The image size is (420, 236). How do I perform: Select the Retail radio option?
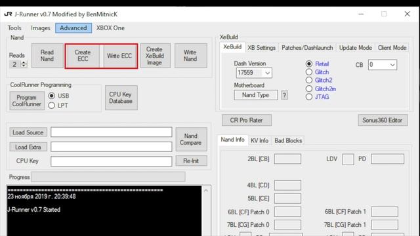tap(309, 64)
